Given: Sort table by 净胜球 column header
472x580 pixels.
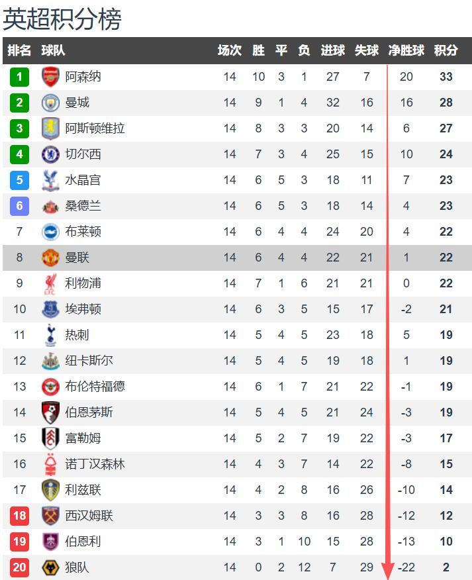Looking at the screenshot, I should pos(406,50).
